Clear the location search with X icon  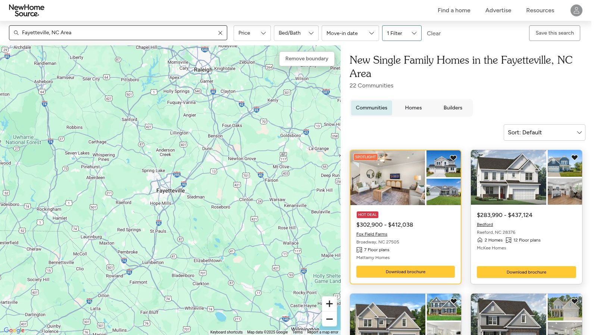[220, 33]
